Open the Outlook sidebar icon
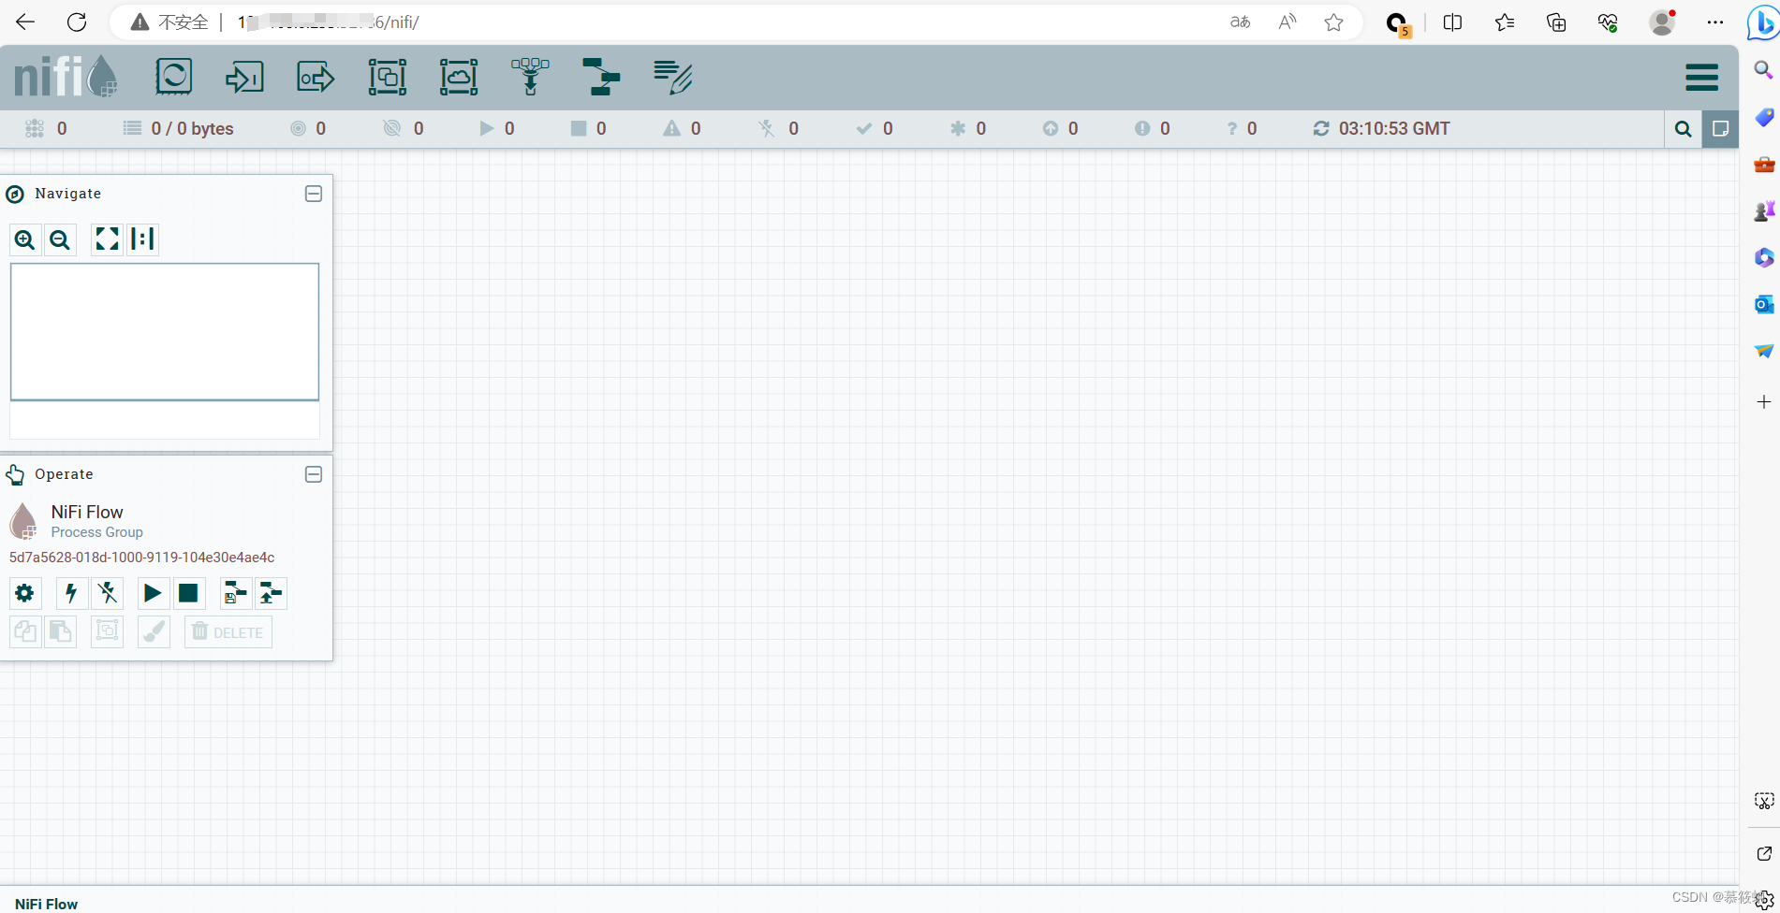The image size is (1780, 913). (1764, 304)
